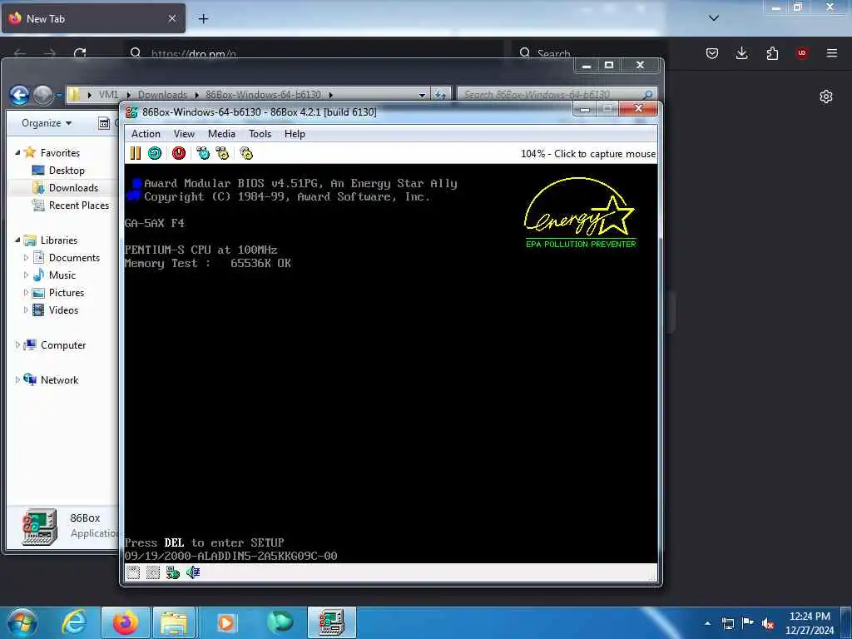Select Network in navigation pane
The height and width of the screenshot is (639, 852).
tap(59, 379)
